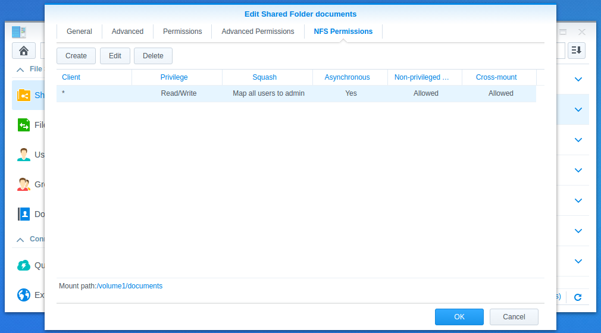The height and width of the screenshot is (333, 601).
Task: Collapse the Connectivity section chevron
Action: point(20,240)
